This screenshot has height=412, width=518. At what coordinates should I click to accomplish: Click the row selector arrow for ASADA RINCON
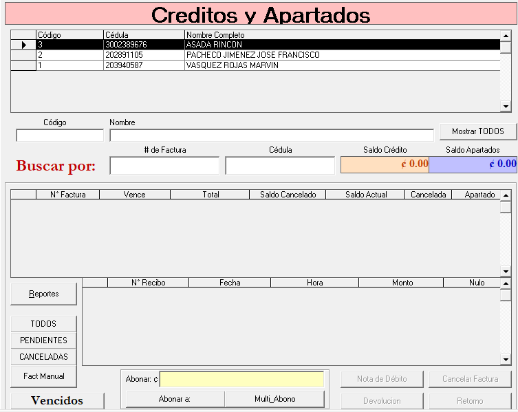[23, 45]
